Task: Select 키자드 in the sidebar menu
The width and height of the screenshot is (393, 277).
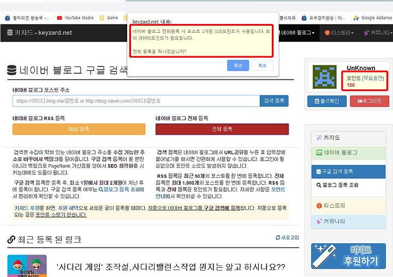Action: [348, 138]
